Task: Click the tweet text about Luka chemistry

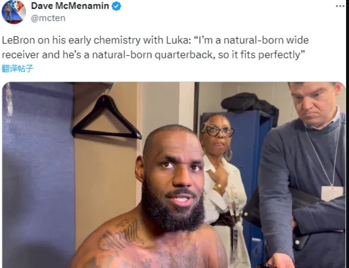Action: click(x=155, y=47)
